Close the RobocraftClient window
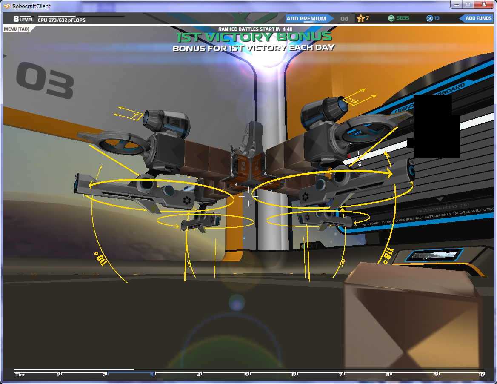 point(484,4)
